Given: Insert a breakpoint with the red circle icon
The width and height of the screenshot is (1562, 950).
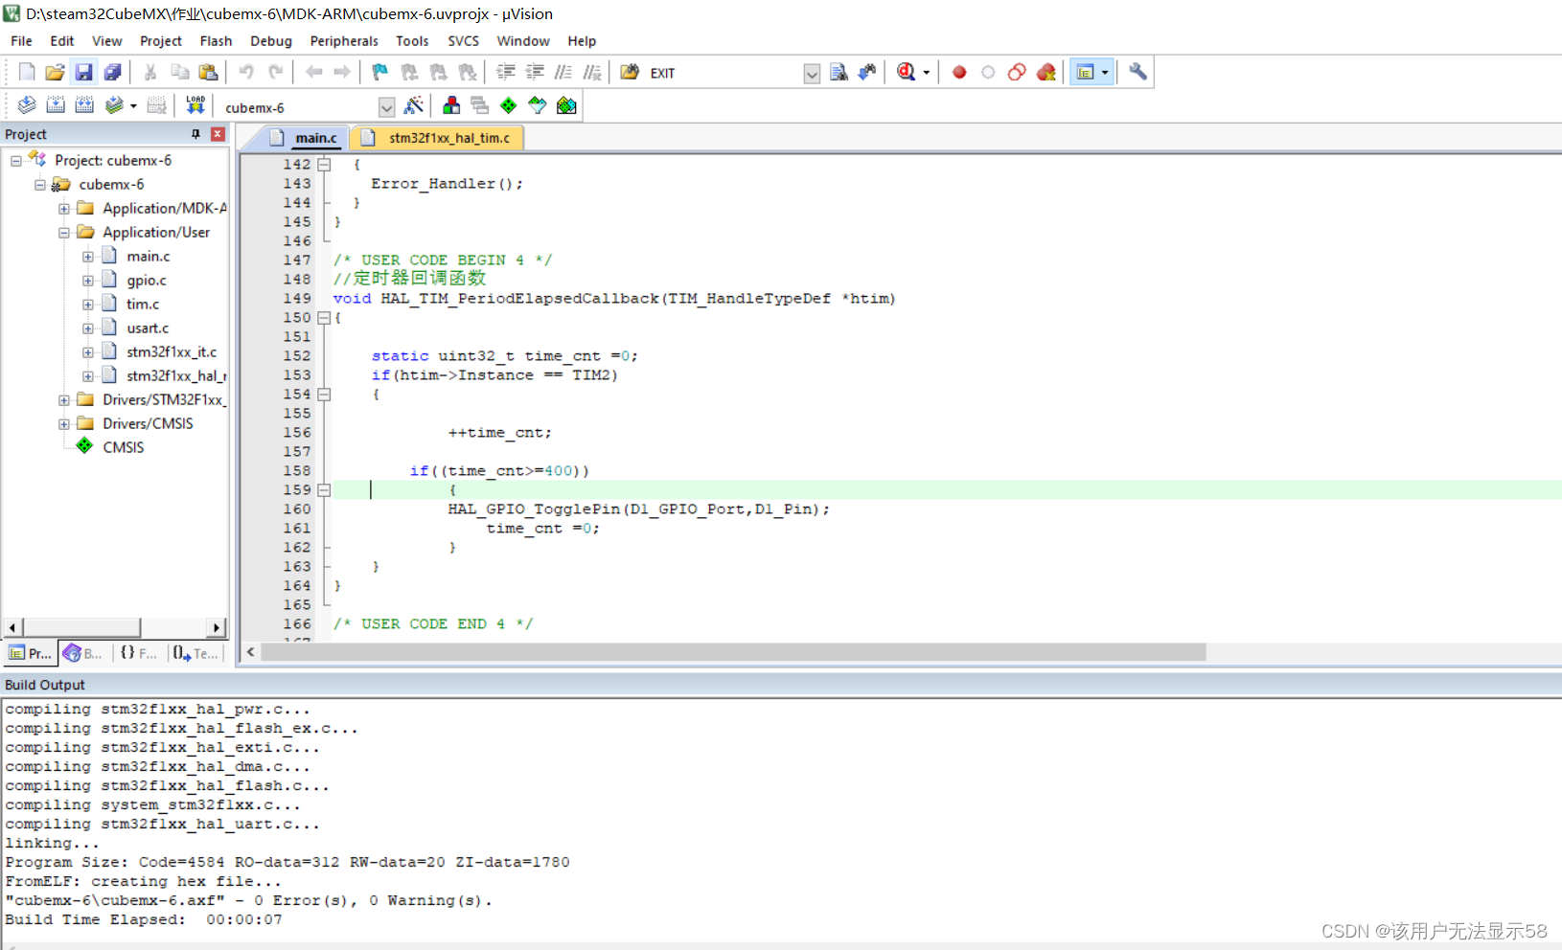Looking at the screenshot, I should click(x=959, y=72).
